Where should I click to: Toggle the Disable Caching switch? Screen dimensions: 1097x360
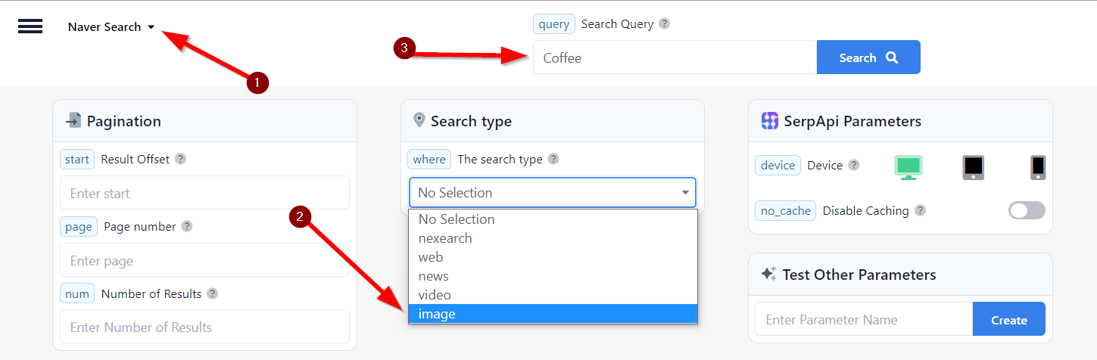tap(1027, 210)
